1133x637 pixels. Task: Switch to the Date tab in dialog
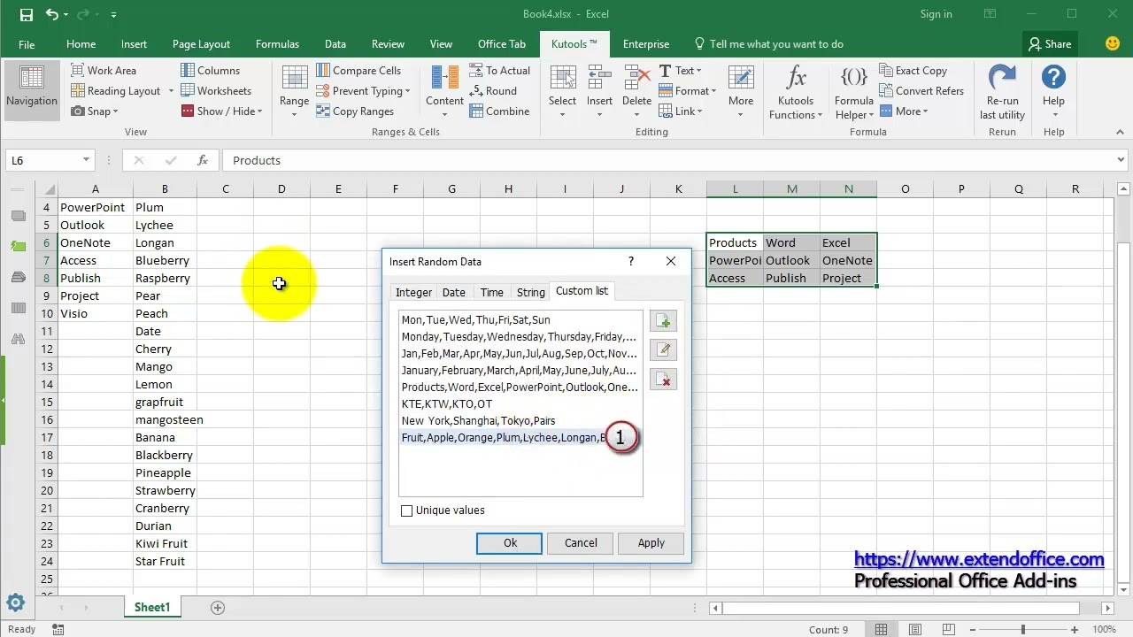click(x=453, y=292)
